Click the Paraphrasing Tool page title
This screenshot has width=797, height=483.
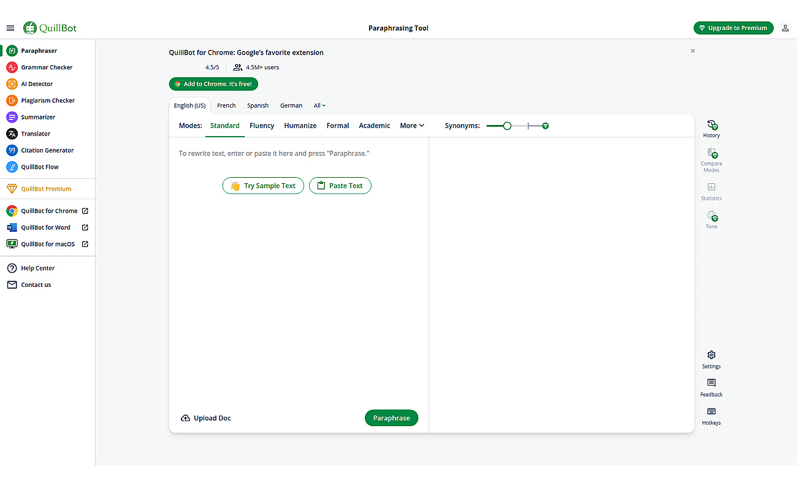pos(398,28)
